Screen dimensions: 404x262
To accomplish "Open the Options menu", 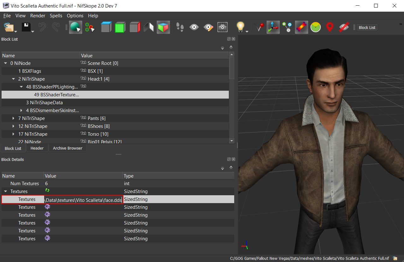I will click(75, 15).
